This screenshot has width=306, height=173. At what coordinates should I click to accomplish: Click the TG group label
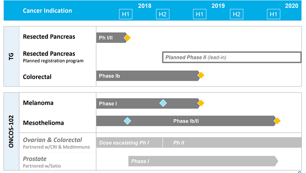(12, 57)
